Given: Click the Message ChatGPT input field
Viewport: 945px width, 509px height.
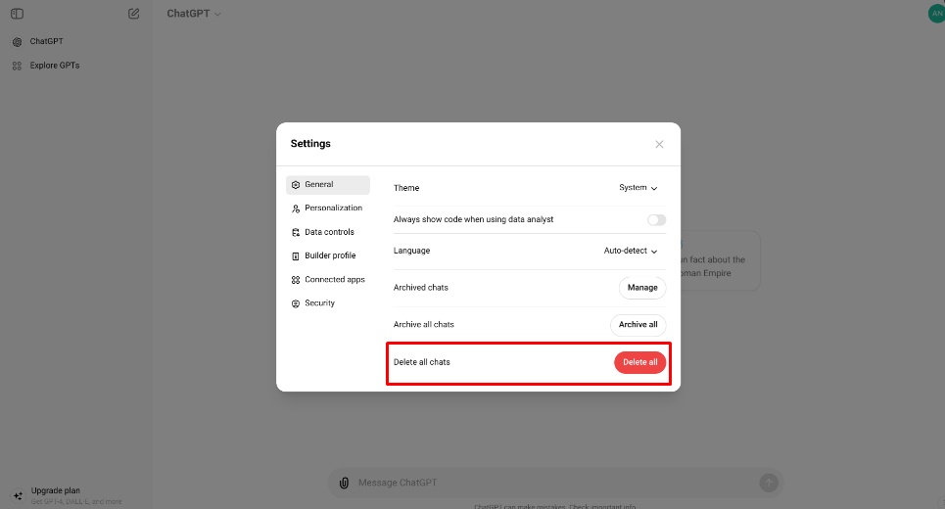Looking at the screenshot, I should [x=554, y=484].
